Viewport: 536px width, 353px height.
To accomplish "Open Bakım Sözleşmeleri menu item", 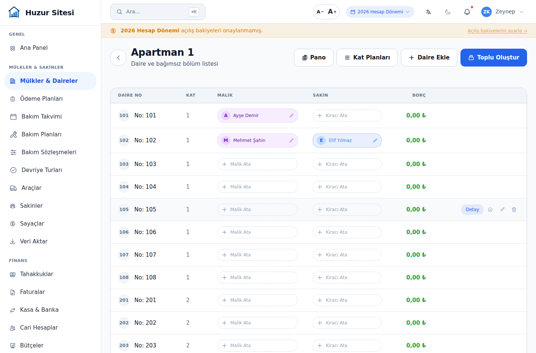I will click(x=50, y=152).
